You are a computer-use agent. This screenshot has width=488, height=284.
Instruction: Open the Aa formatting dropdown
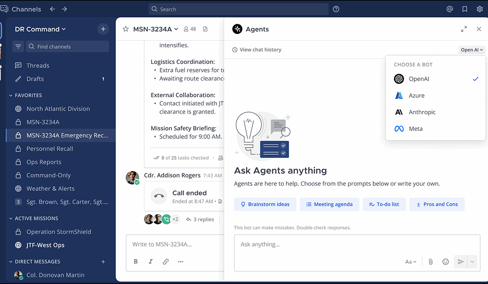[411, 262]
